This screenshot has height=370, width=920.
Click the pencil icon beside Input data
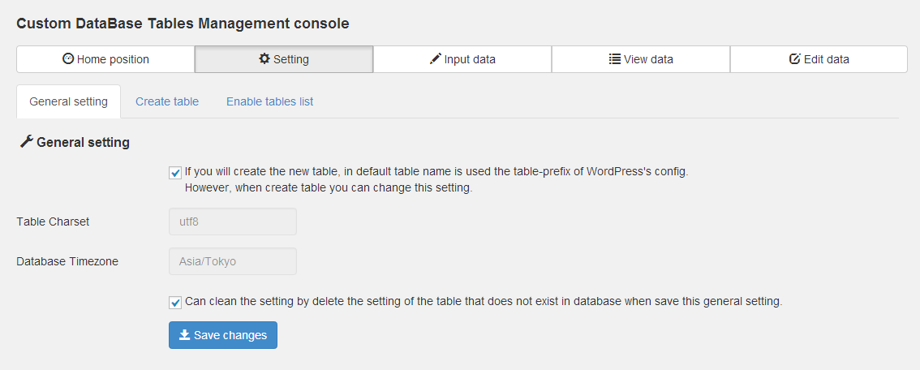(x=436, y=59)
